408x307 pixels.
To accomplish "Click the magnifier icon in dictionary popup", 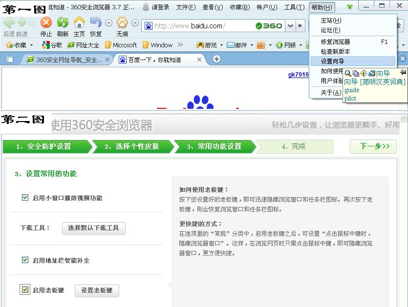I will click(x=348, y=73).
